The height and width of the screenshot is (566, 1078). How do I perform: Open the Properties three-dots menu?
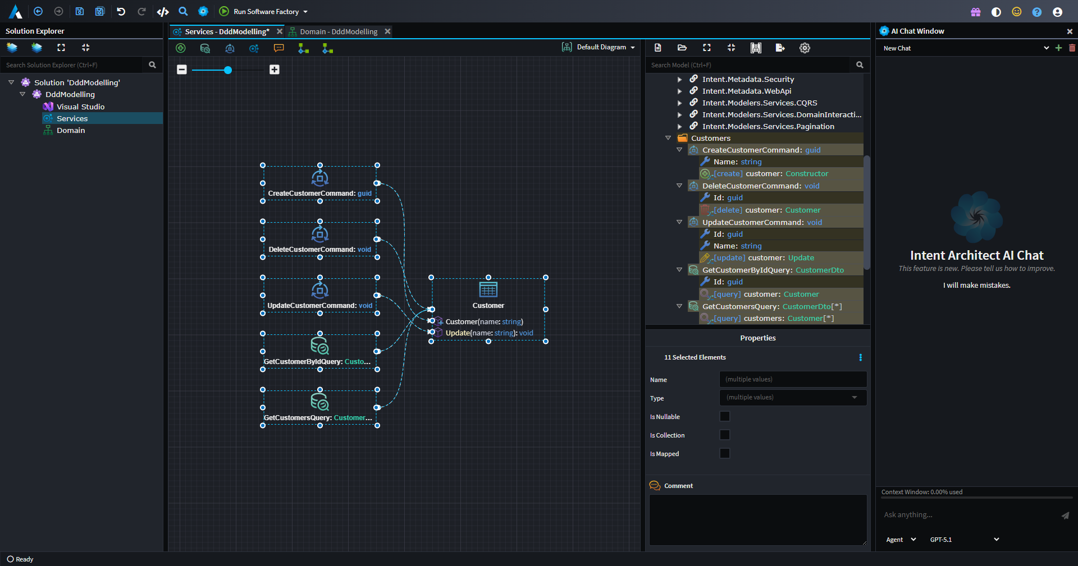[860, 357]
